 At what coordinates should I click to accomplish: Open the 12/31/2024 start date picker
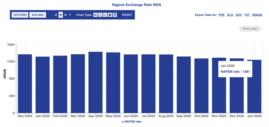(x=20, y=15)
